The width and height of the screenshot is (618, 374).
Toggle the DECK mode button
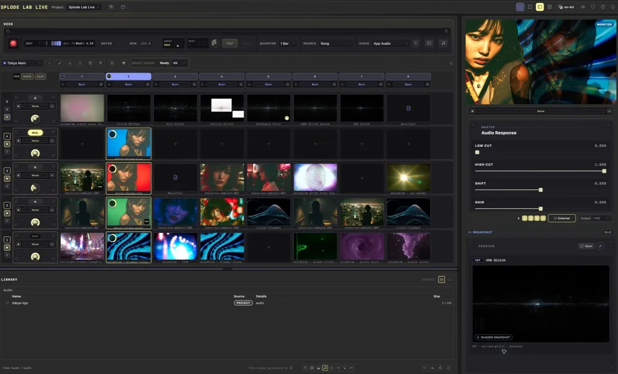[27, 77]
